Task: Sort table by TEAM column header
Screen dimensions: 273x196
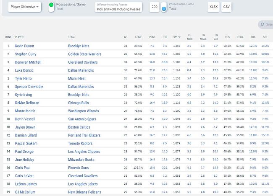Action: 71,37
